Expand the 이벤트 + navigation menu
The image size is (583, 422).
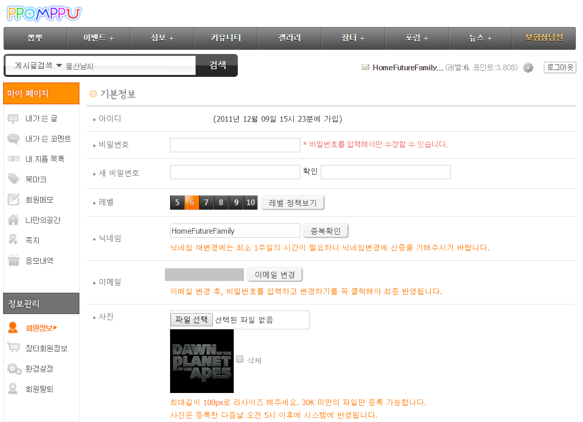98,38
